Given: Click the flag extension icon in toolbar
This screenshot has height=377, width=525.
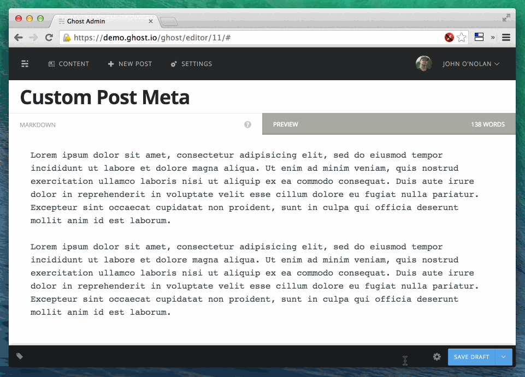Looking at the screenshot, I should point(479,38).
